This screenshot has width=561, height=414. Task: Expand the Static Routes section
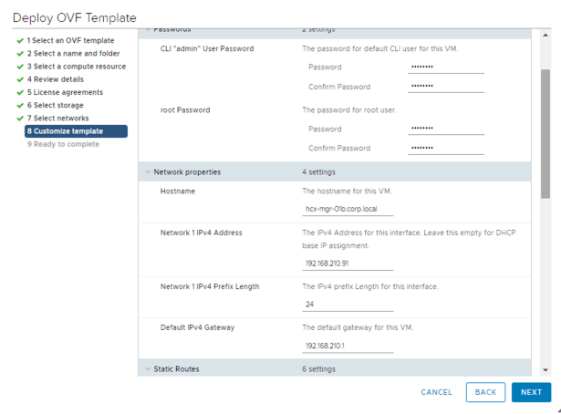point(148,369)
